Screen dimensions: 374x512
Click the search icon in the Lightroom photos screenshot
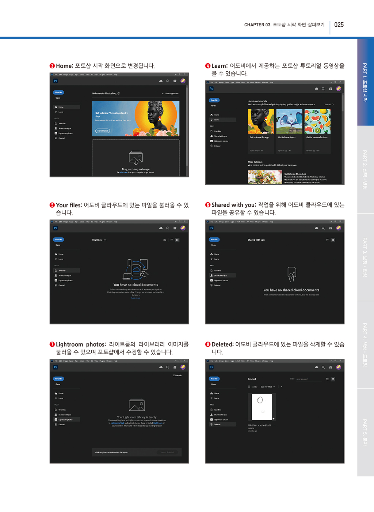(168, 367)
